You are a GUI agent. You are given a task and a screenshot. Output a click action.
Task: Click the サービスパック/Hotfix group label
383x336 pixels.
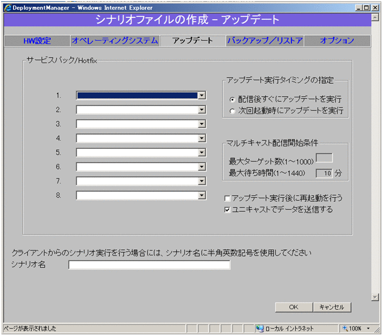click(x=62, y=60)
